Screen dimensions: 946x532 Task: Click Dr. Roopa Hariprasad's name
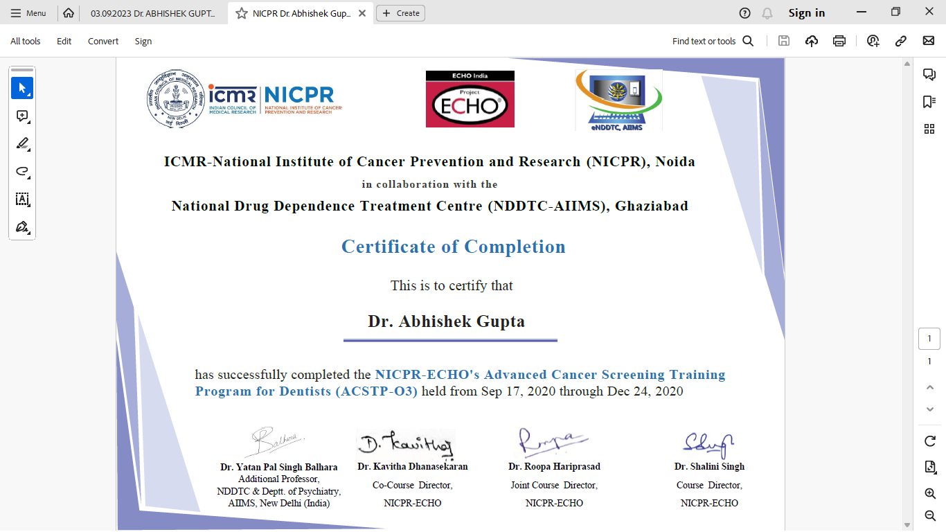554,467
